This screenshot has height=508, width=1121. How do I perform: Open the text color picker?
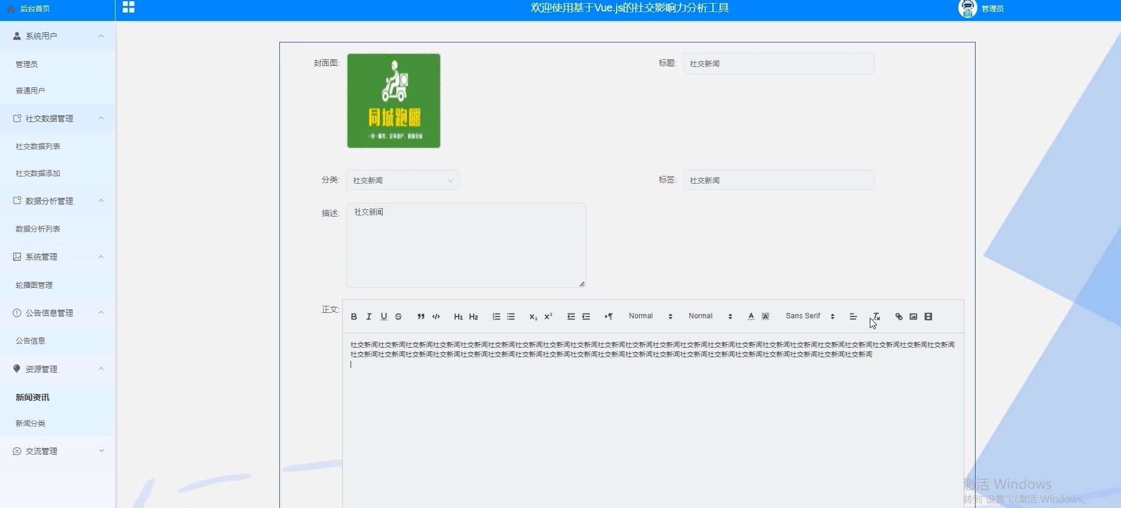(751, 317)
